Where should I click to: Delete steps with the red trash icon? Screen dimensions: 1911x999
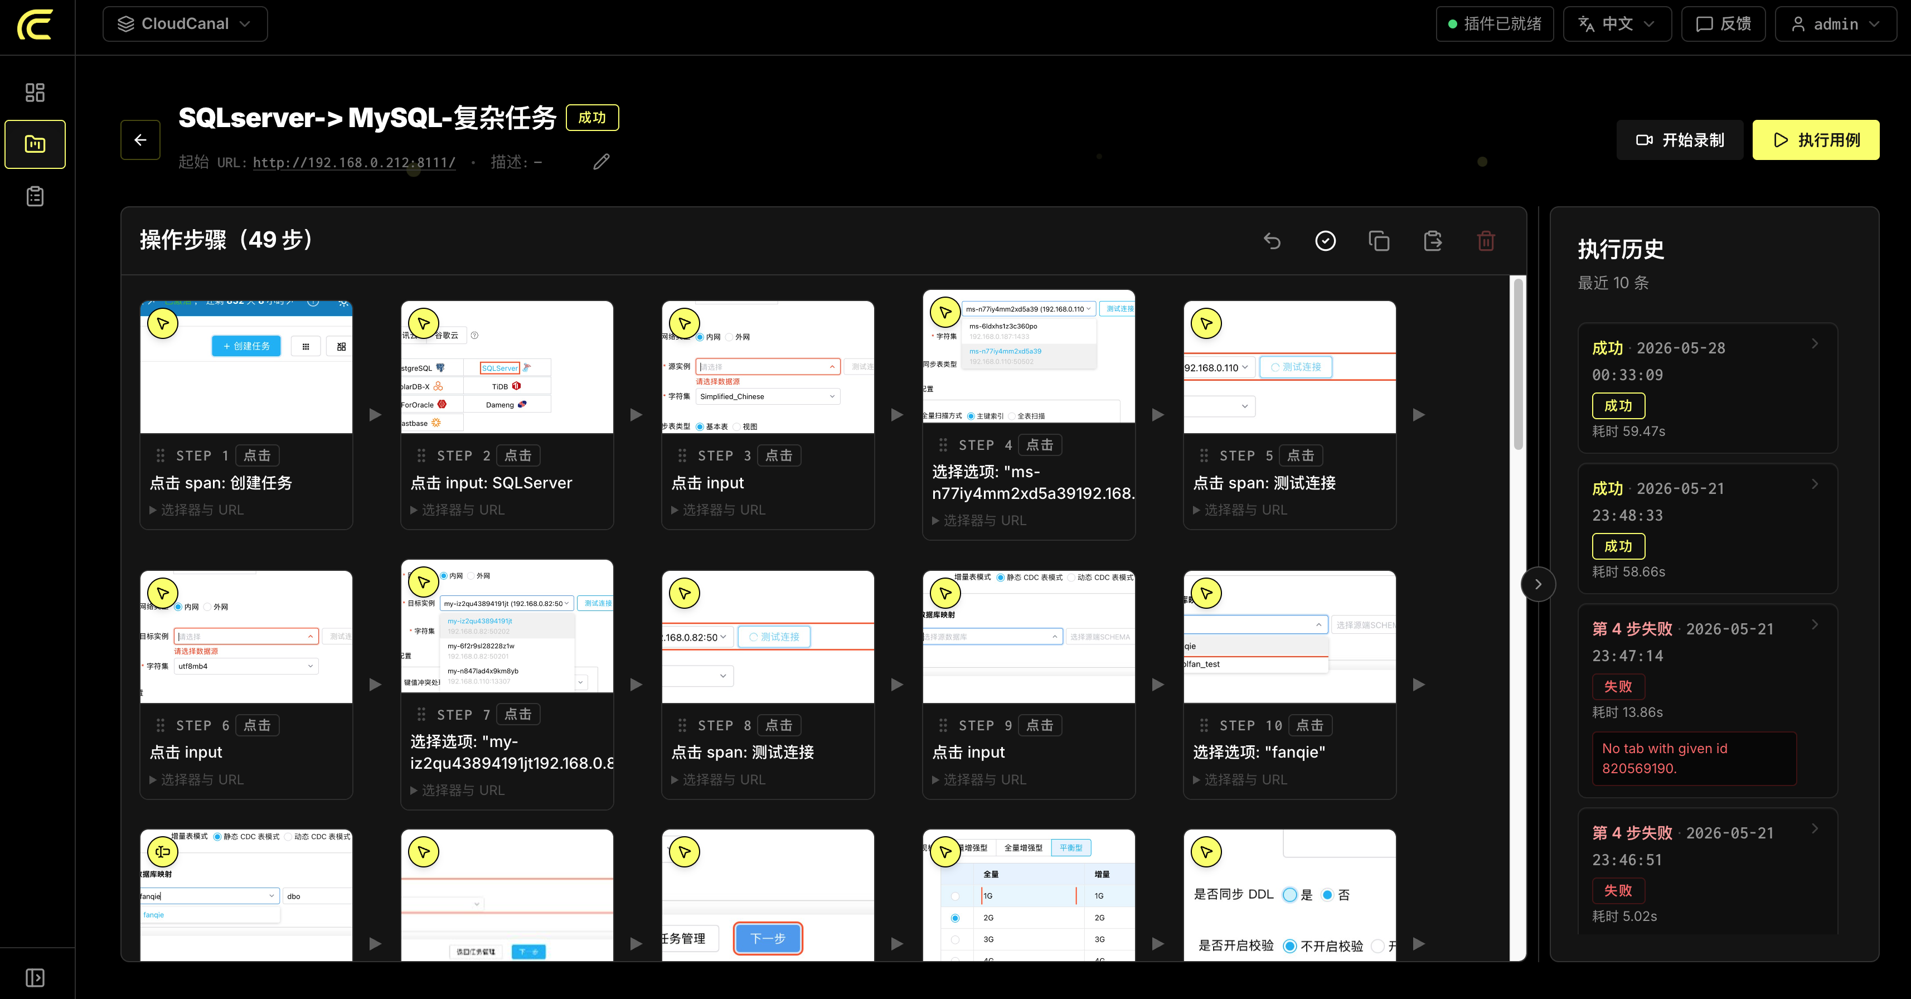1486,241
